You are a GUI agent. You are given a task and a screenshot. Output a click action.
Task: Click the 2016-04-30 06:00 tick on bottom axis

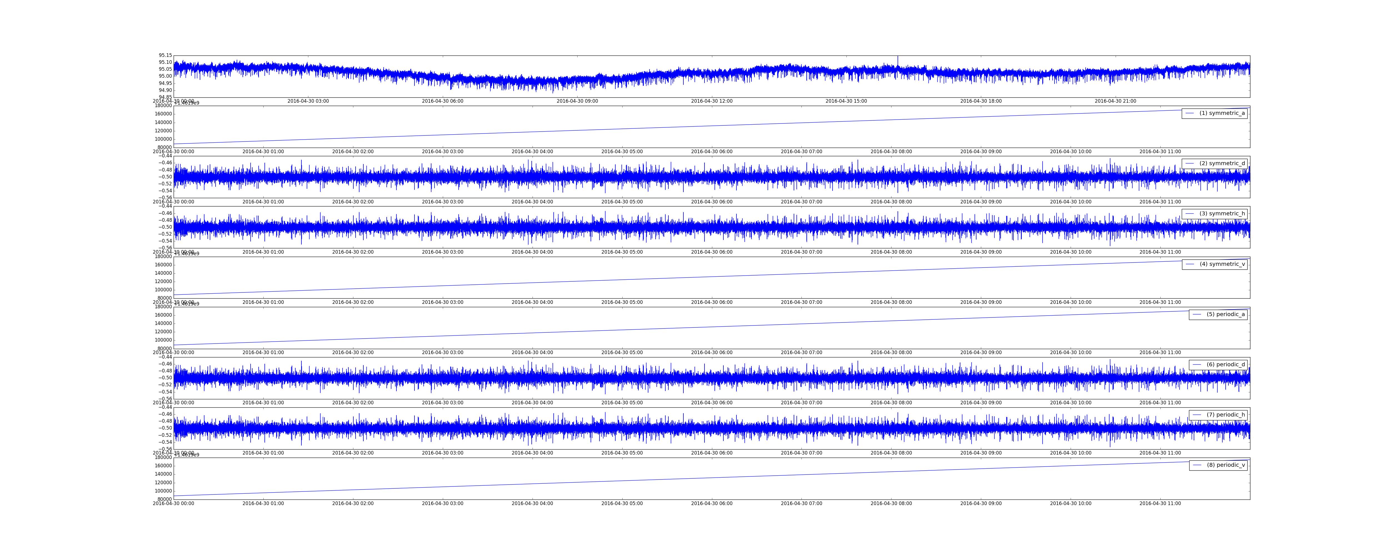712,504
